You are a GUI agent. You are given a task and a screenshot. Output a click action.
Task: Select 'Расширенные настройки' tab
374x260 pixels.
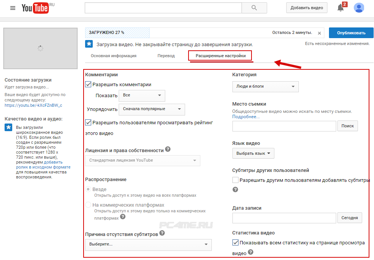tap(220, 56)
